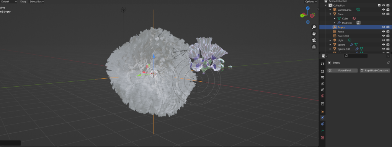Open the Texture properties tab

322,137
